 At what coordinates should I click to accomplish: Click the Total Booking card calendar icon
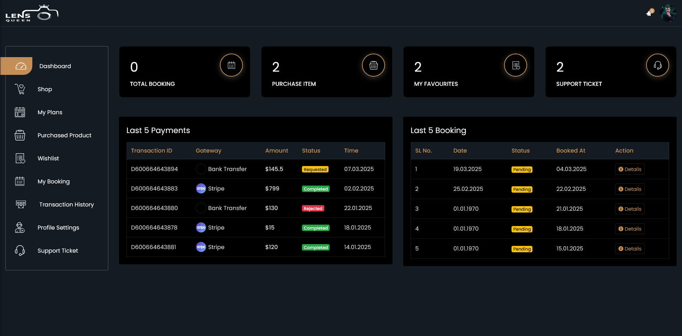tap(231, 65)
